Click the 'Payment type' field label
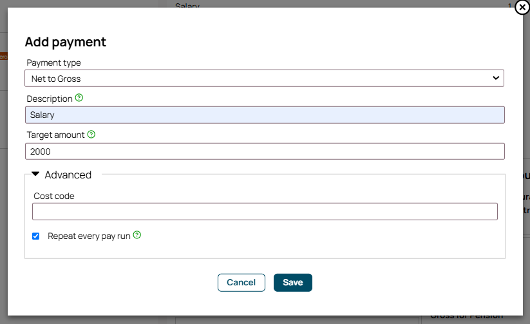The height and width of the screenshot is (324, 530). click(x=53, y=63)
